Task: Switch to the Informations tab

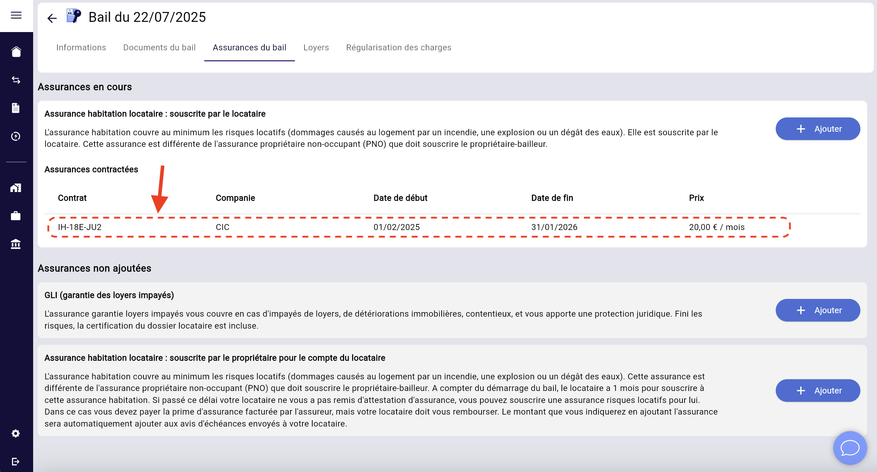Action: [x=81, y=48]
